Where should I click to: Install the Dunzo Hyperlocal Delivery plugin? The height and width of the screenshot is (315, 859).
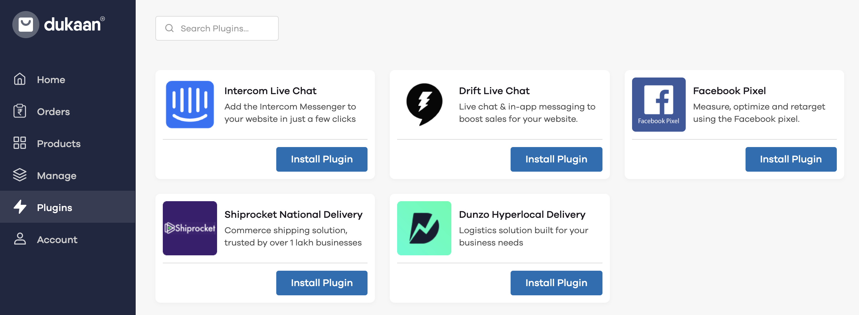pos(556,283)
